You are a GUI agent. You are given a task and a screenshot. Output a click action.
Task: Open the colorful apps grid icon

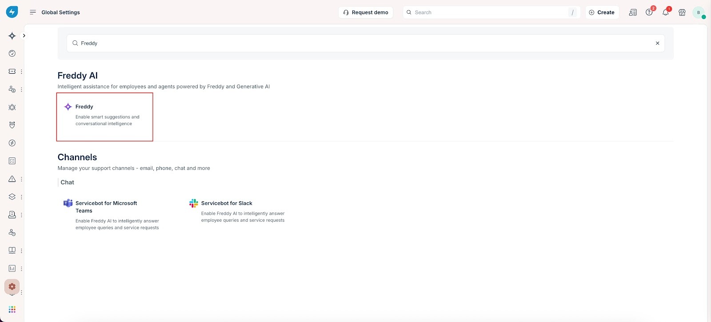(12, 309)
